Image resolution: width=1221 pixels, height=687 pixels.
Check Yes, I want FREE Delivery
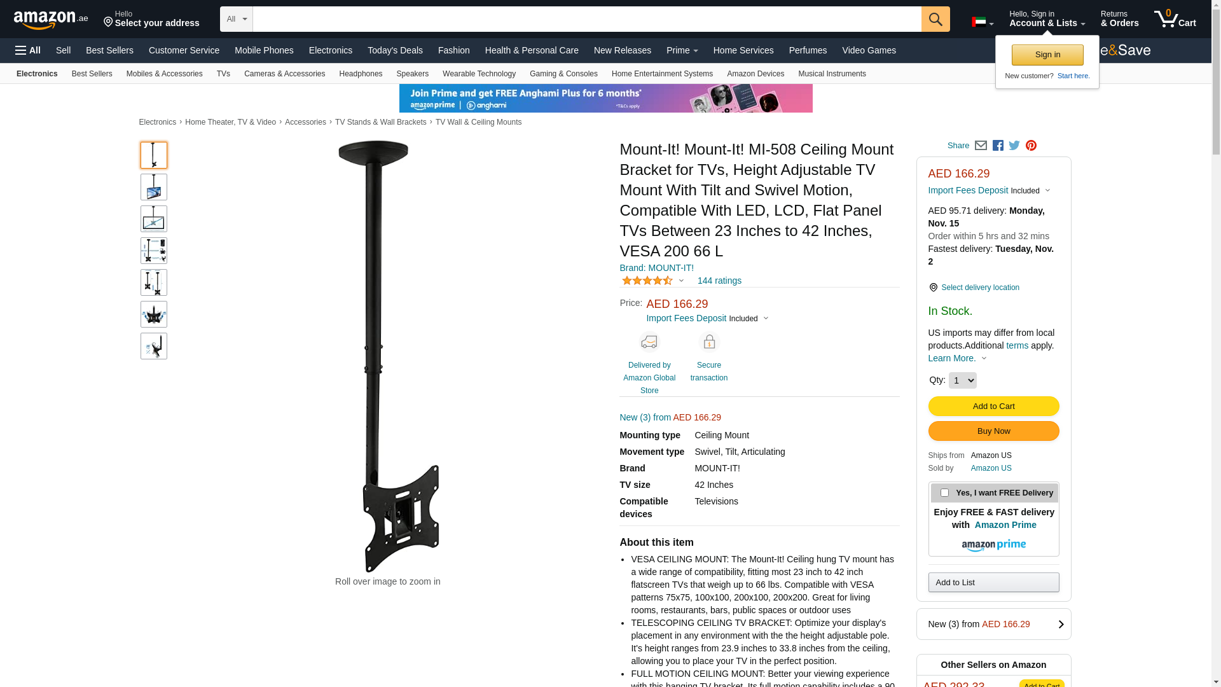(944, 493)
